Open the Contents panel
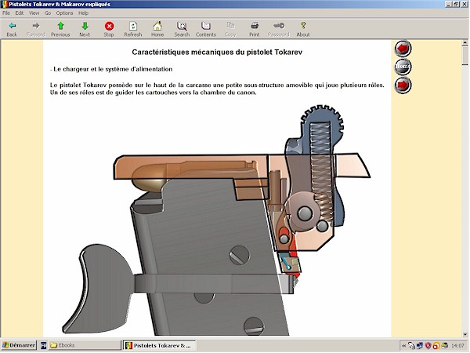470x353 pixels. coord(206,29)
